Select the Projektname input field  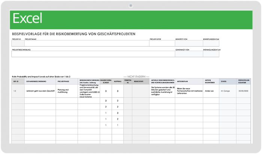(87, 43)
